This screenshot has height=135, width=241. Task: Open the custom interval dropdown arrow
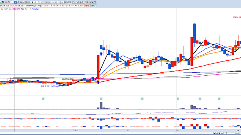62,2
